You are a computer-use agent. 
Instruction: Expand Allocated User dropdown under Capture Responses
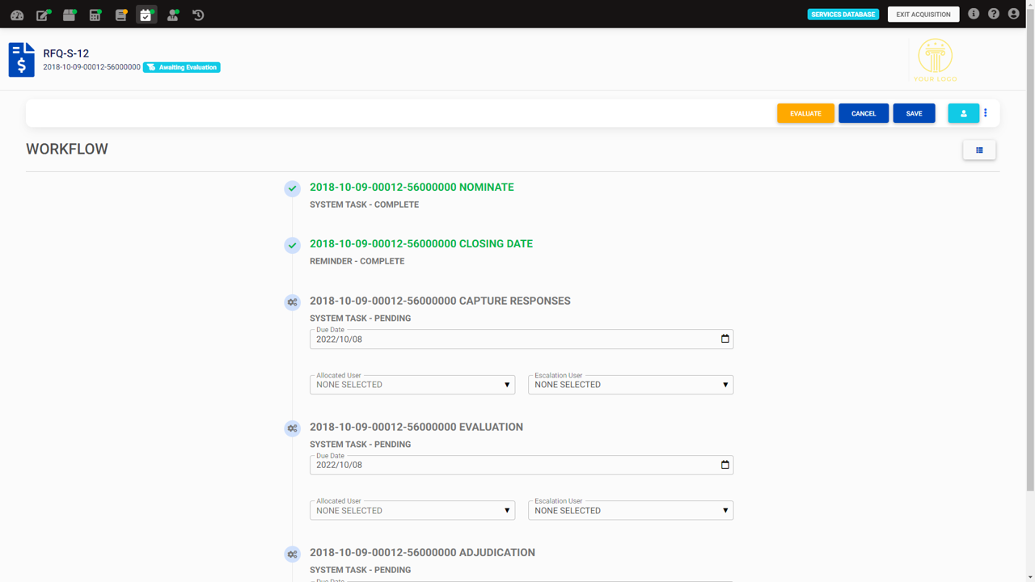coord(412,385)
